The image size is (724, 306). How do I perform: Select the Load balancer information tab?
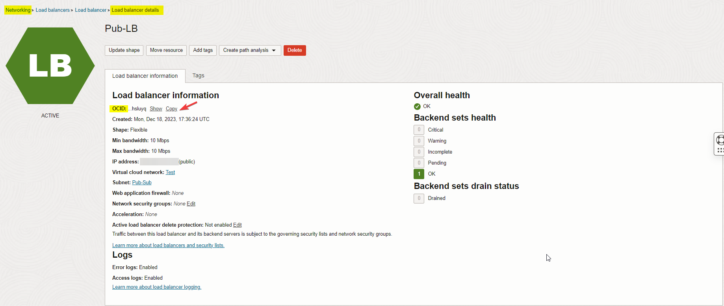point(145,76)
